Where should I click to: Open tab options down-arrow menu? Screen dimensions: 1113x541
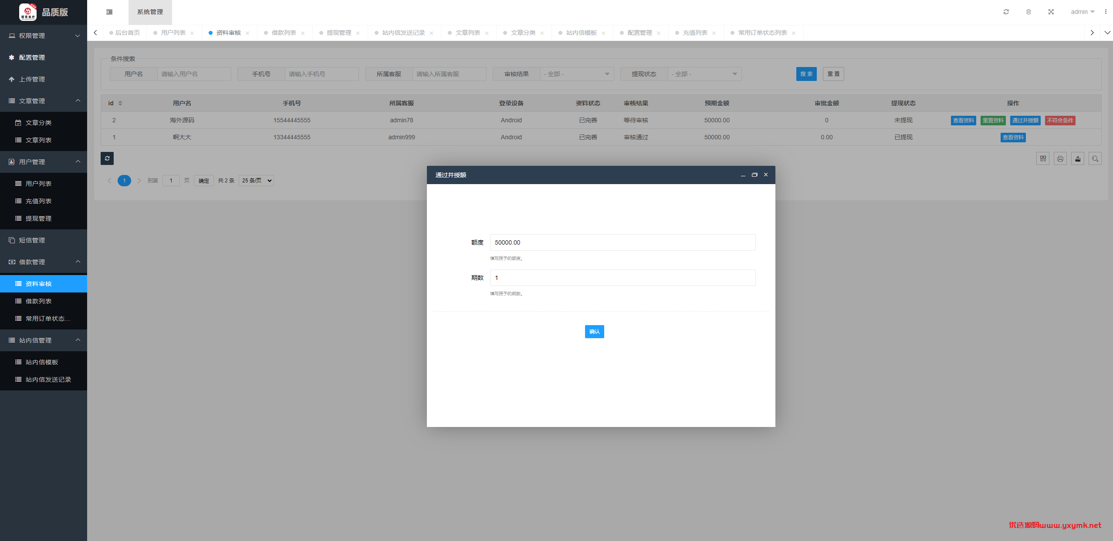point(1107,33)
